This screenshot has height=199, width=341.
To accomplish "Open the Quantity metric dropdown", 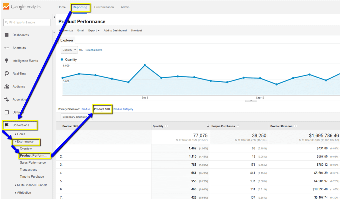I will coord(69,50).
